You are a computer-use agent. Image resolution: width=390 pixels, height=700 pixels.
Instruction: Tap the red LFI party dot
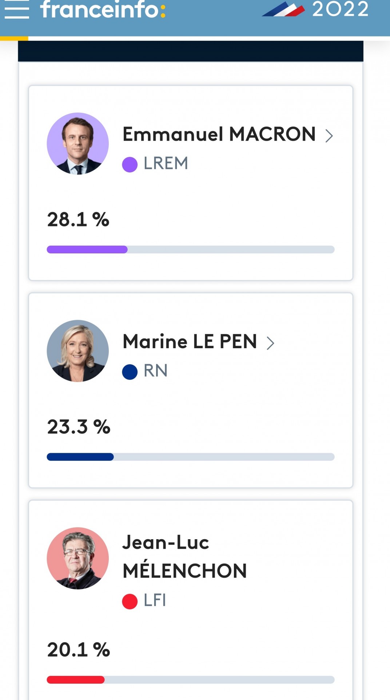pyautogui.click(x=130, y=601)
